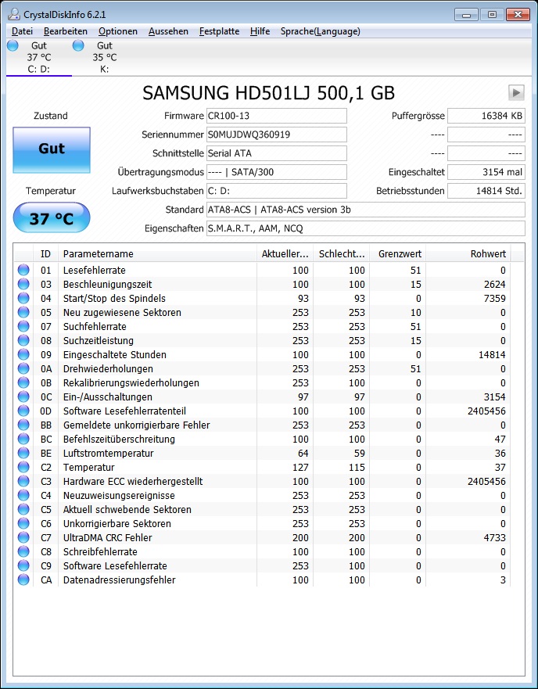Image resolution: width=538 pixels, height=689 pixels.
Task: Open the Aussehen menu
Action: (x=168, y=31)
